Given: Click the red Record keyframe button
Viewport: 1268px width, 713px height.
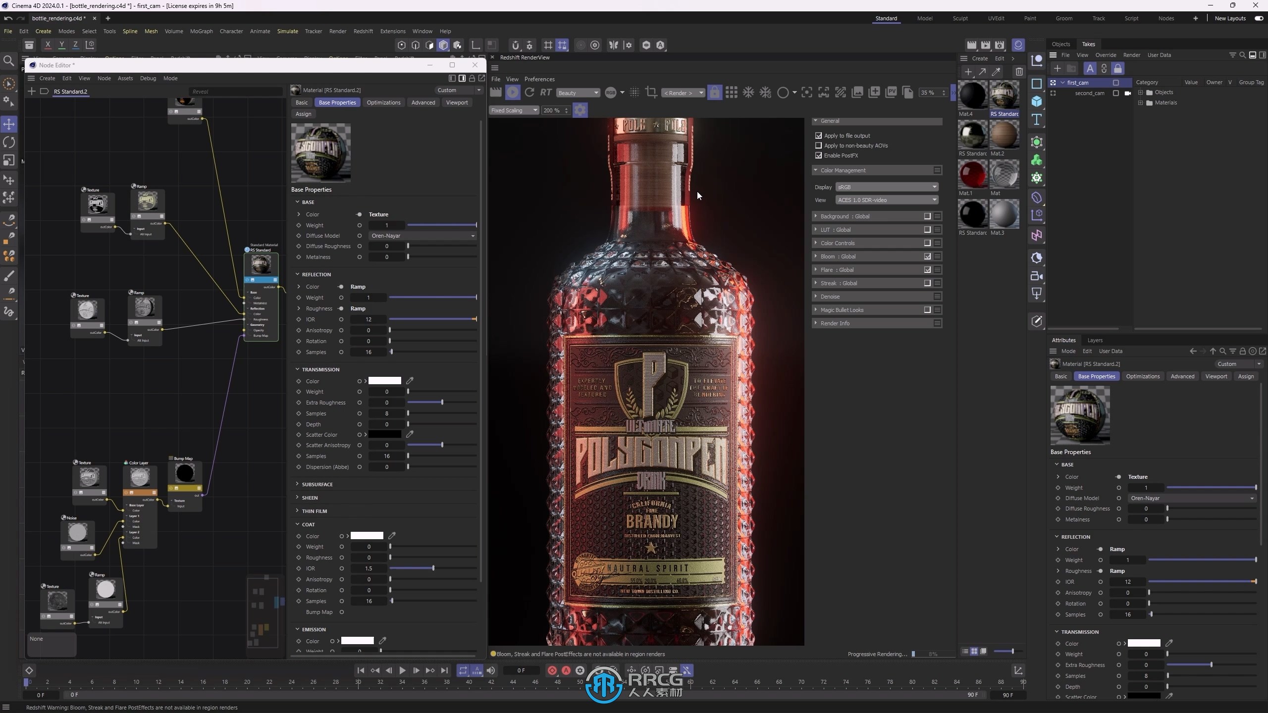Looking at the screenshot, I should tap(552, 670).
